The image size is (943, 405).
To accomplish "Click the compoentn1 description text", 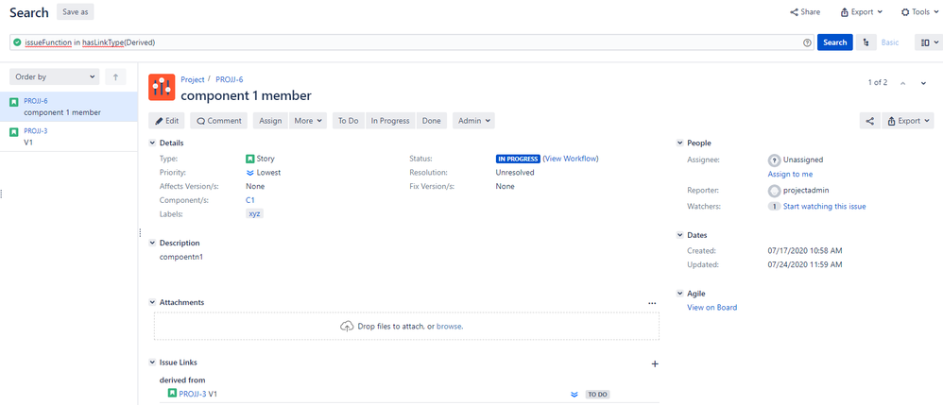I will point(181,257).
